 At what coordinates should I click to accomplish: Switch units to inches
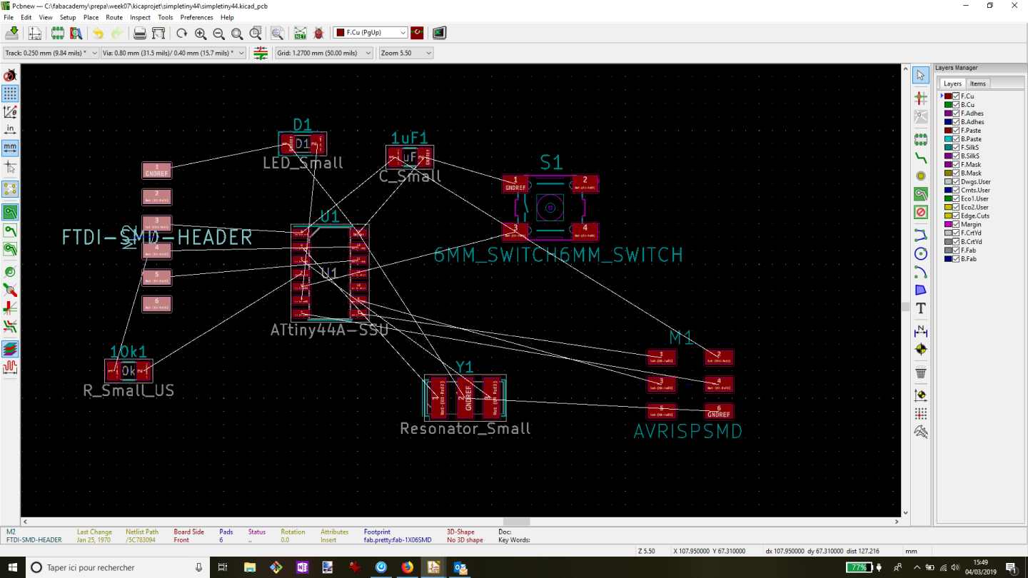(10, 130)
